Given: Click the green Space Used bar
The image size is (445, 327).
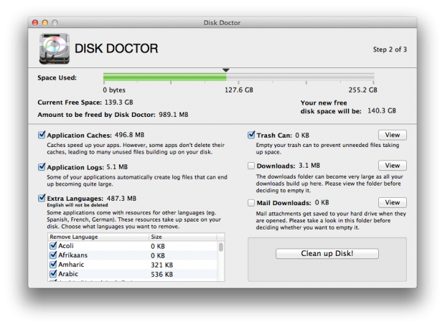Looking at the screenshot, I should pos(165,78).
